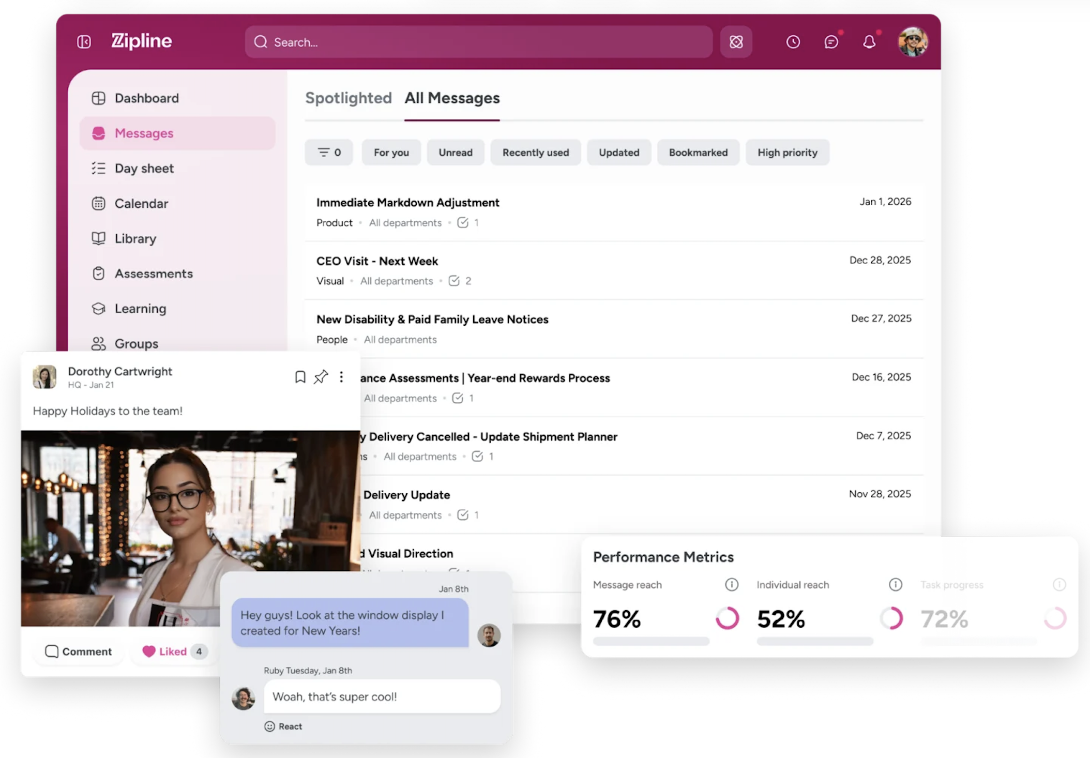Switch to the Spotlighted tab

[x=348, y=98]
